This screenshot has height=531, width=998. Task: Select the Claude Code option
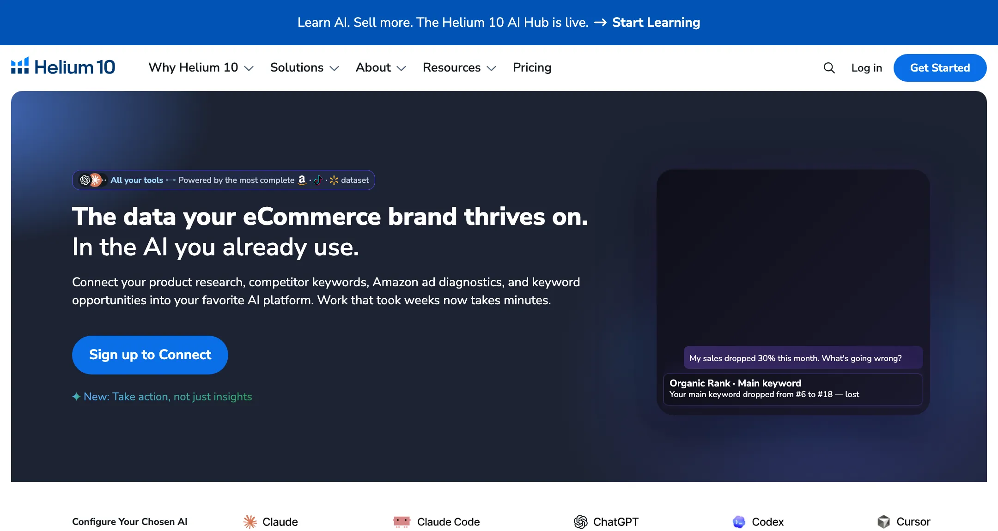coord(448,522)
